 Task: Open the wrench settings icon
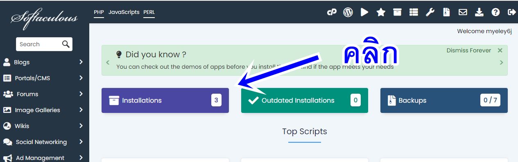click(430, 12)
